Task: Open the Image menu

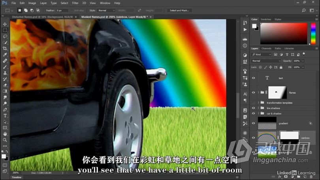Action: pyautogui.click(x=32, y=3)
